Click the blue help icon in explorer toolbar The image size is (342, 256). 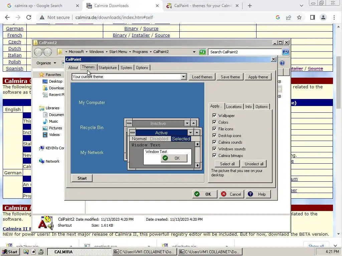tap(282, 63)
